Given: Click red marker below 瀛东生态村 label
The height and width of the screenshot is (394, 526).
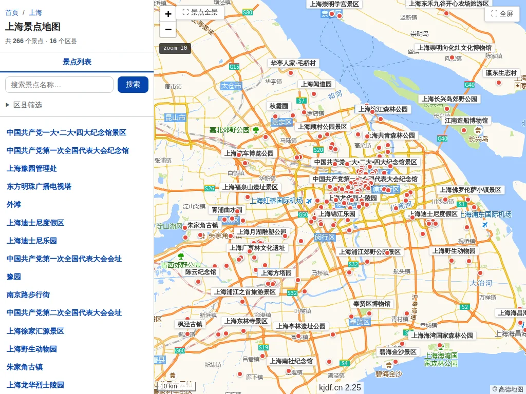Looking at the screenshot, I should point(498,83).
